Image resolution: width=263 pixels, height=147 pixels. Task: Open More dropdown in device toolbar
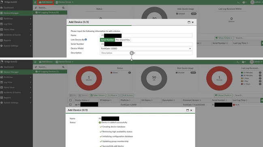pyautogui.click(x=113, y=96)
